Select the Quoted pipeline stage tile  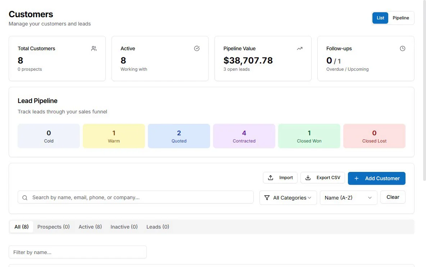pos(179,136)
